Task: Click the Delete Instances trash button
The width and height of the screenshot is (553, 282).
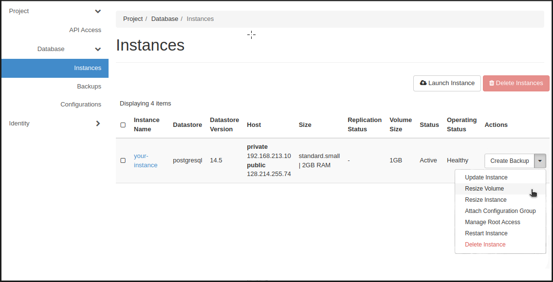Action: pyautogui.click(x=516, y=83)
